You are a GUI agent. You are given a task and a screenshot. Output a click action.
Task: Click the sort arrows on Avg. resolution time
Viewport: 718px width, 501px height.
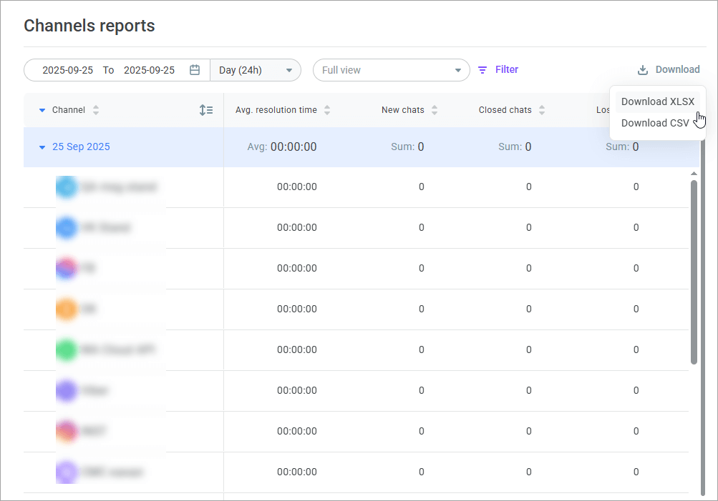[327, 110]
